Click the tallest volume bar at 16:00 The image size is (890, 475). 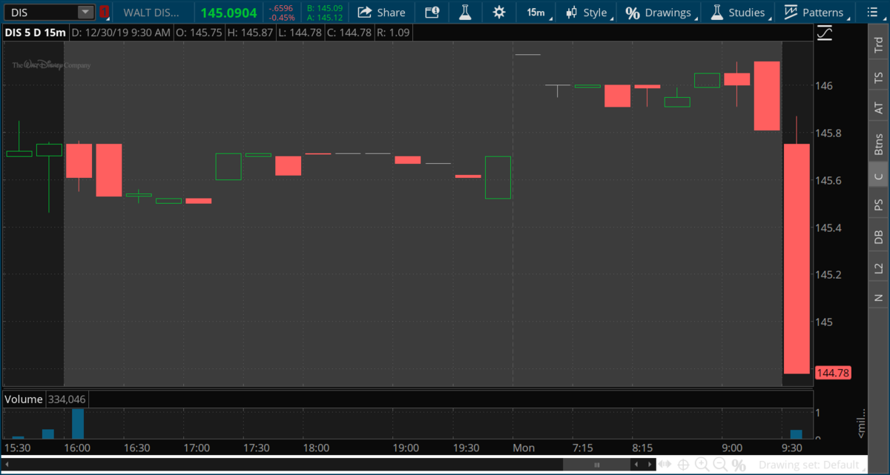pyautogui.click(x=78, y=424)
